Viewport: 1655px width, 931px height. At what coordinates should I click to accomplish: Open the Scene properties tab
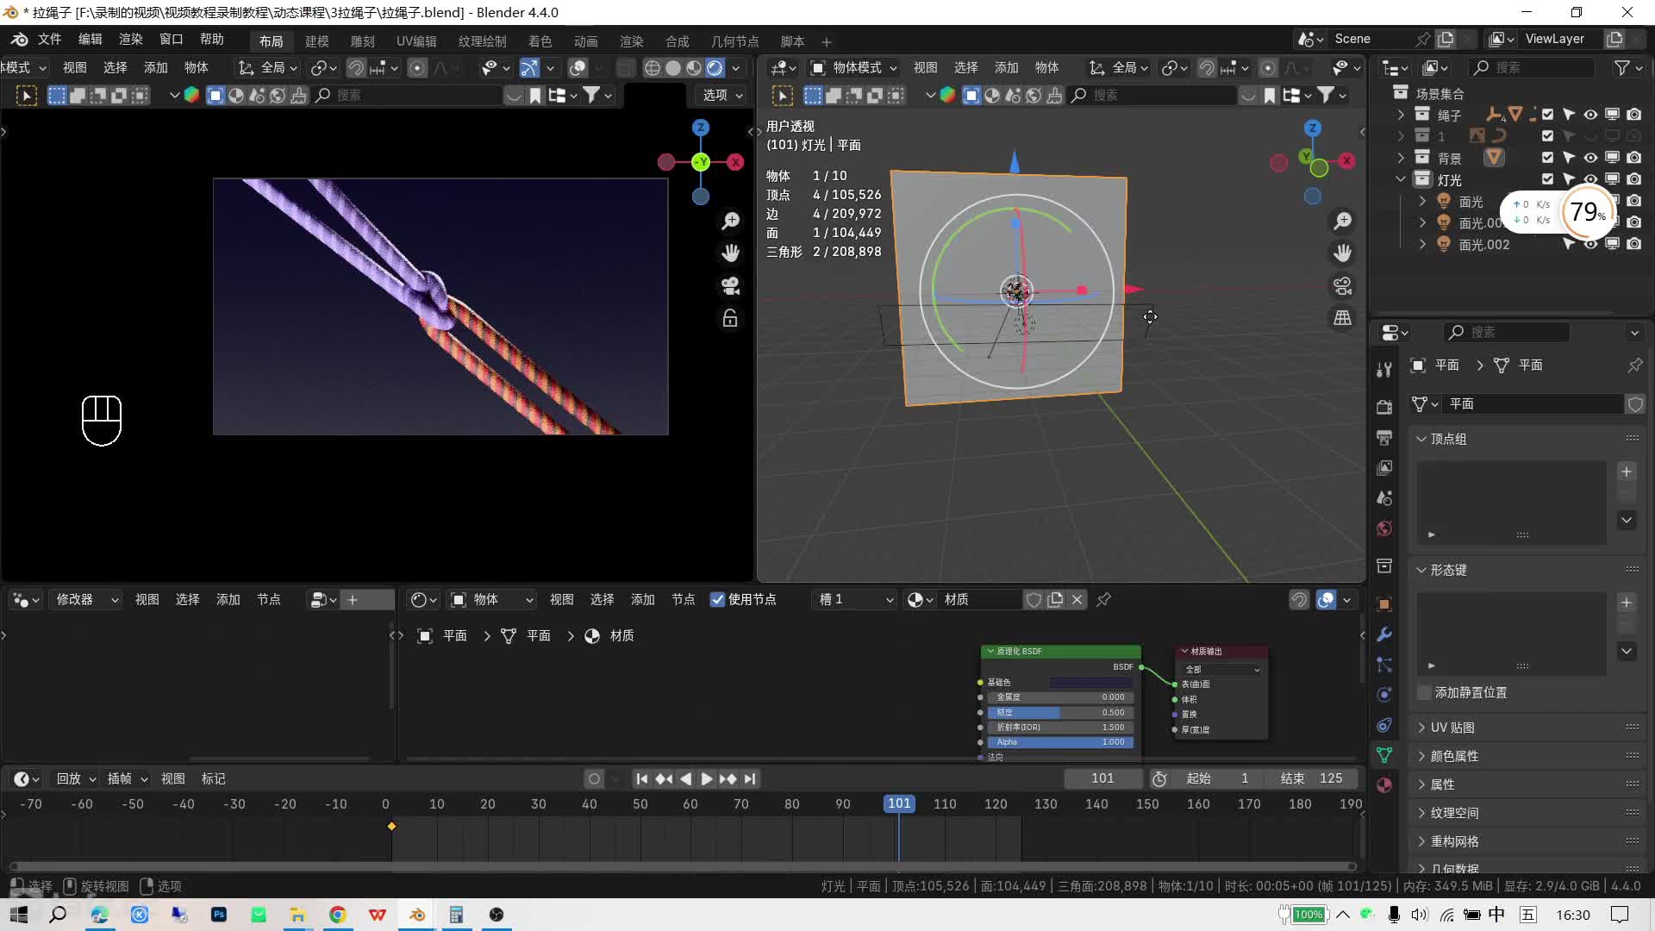pyautogui.click(x=1384, y=498)
